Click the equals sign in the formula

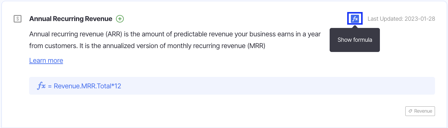click(x=50, y=86)
